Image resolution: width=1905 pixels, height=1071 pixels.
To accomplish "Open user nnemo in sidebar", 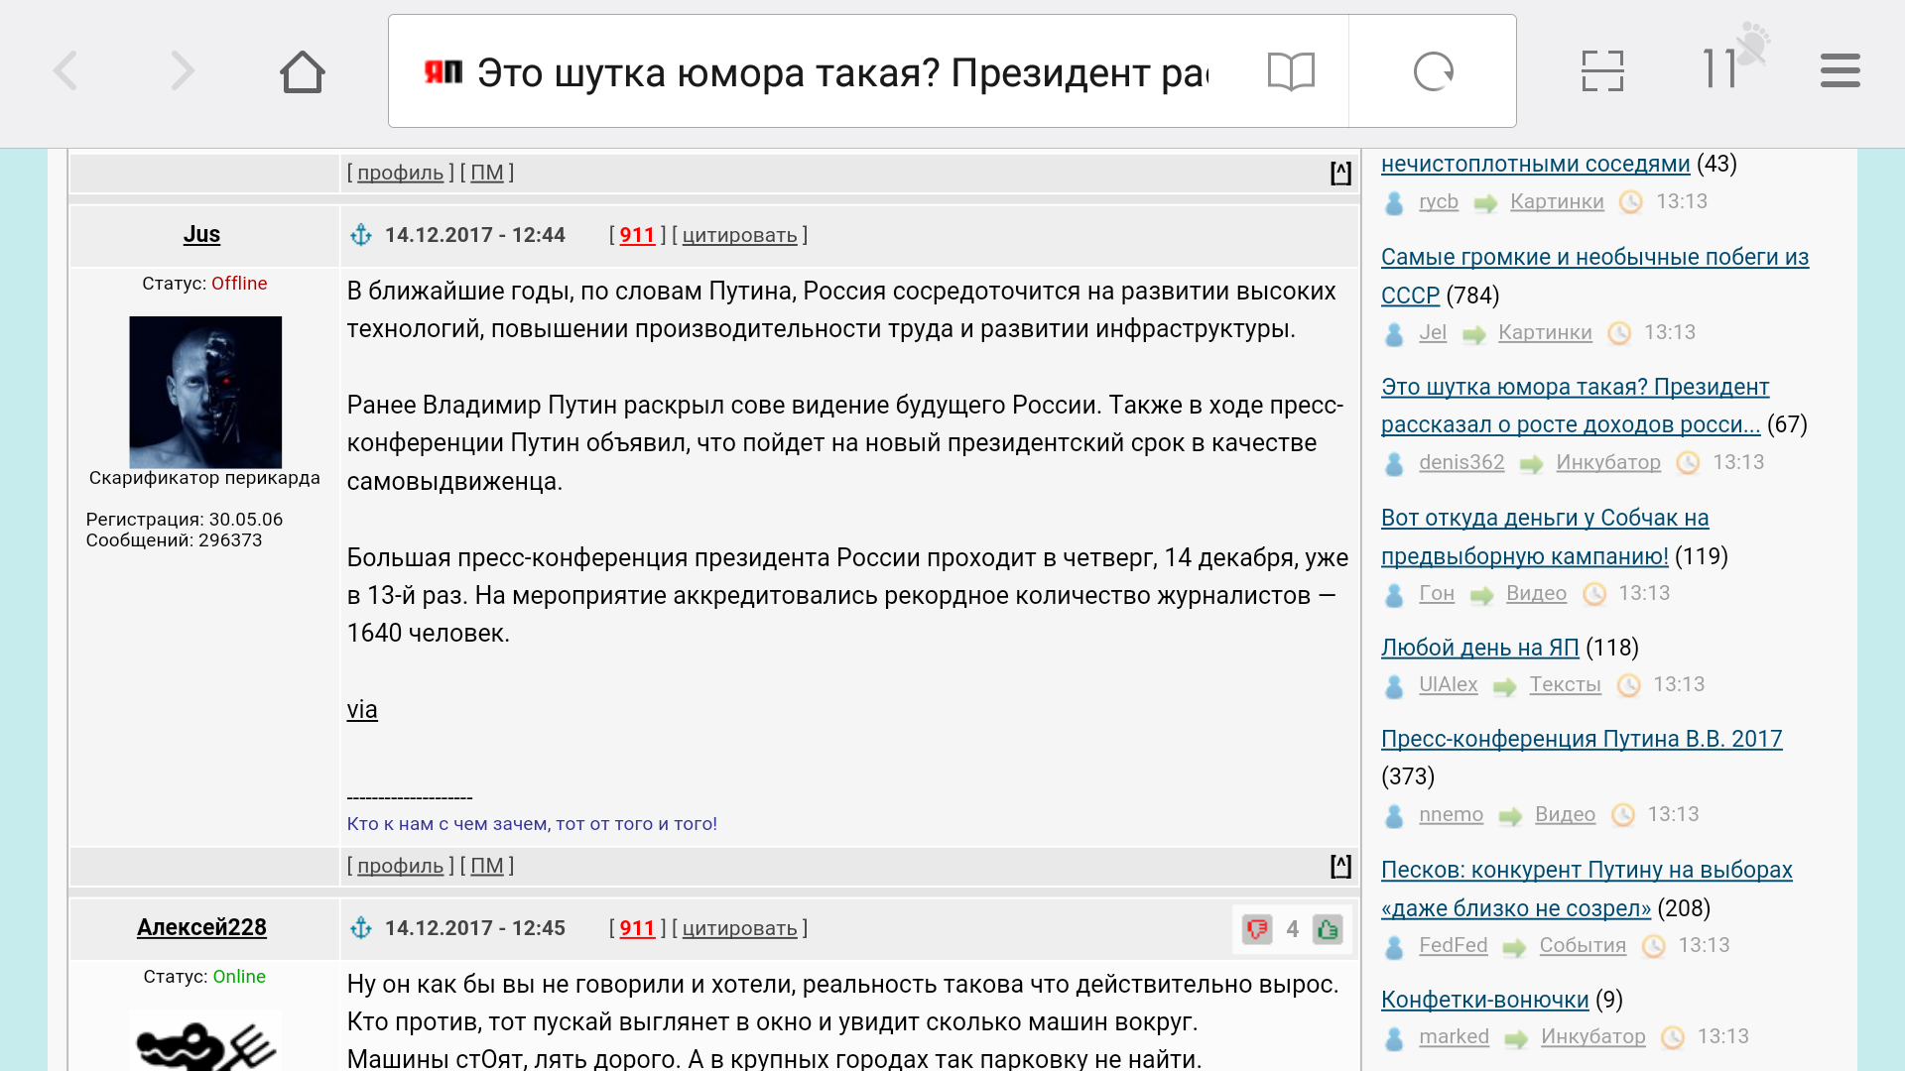I will pos(1451,814).
